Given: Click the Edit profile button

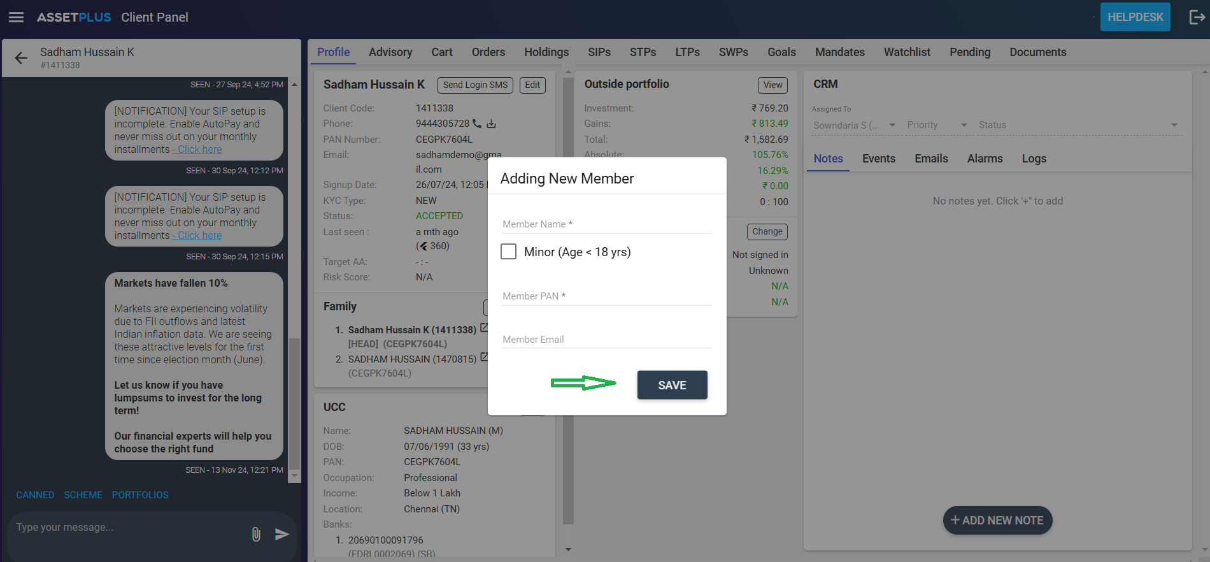Looking at the screenshot, I should [x=532, y=85].
